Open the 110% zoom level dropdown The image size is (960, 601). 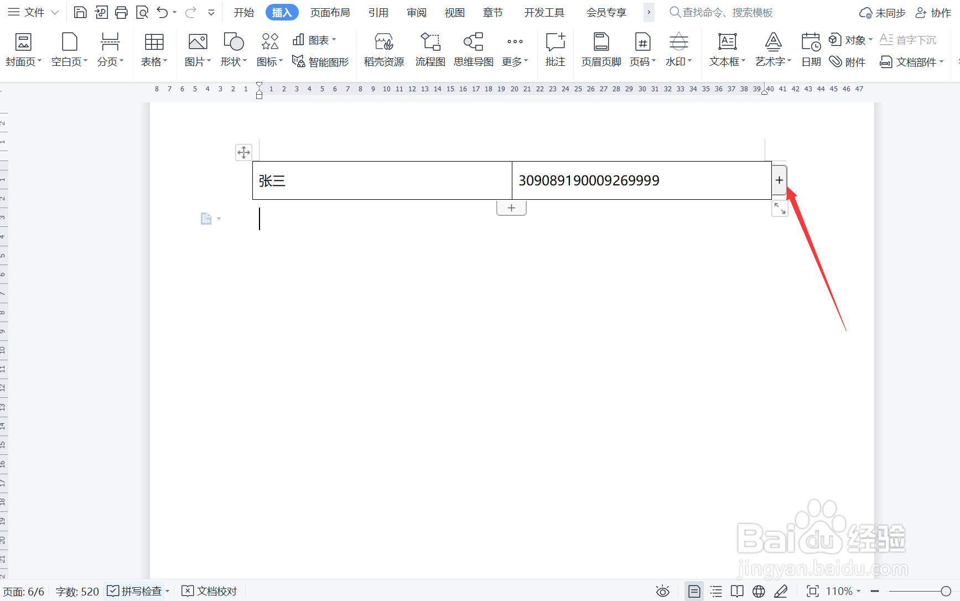tap(843, 591)
